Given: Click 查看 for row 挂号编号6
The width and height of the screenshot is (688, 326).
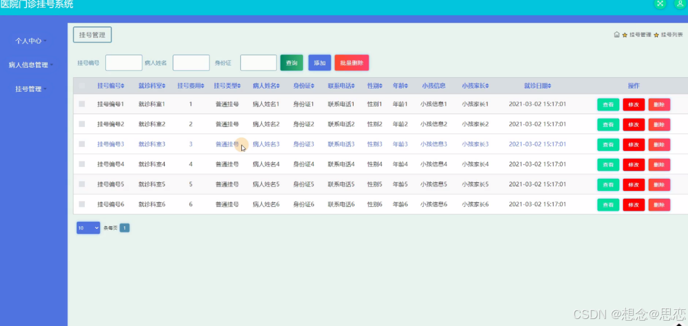Looking at the screenshot, I should tap(608, 205).
